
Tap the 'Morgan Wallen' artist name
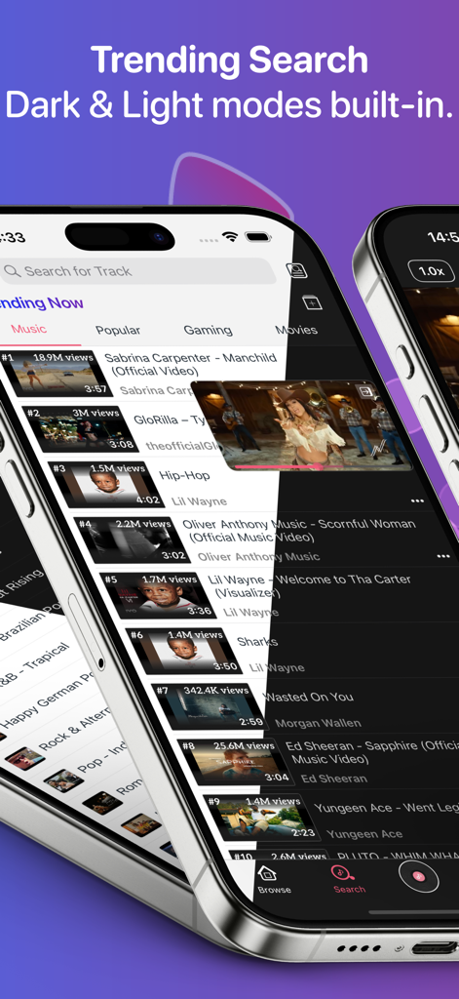click(x=319, y=723)
